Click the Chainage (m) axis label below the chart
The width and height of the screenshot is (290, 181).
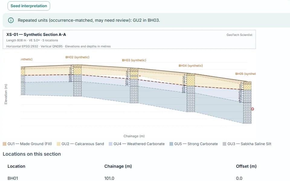[x=134, y=136]
